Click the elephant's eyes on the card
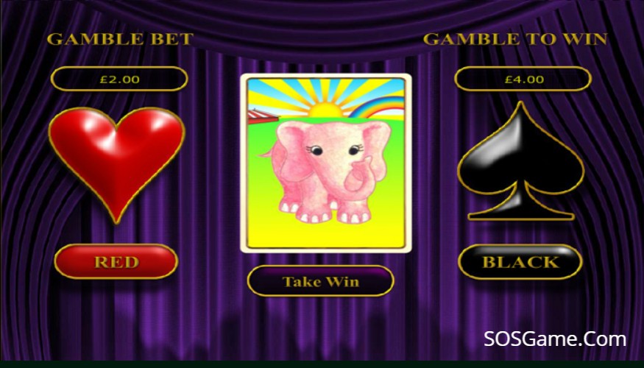This screenshot has height=368, width=644. click(335, 150)
